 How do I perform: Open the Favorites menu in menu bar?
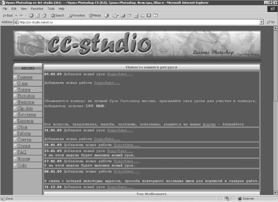click(37, 8)
